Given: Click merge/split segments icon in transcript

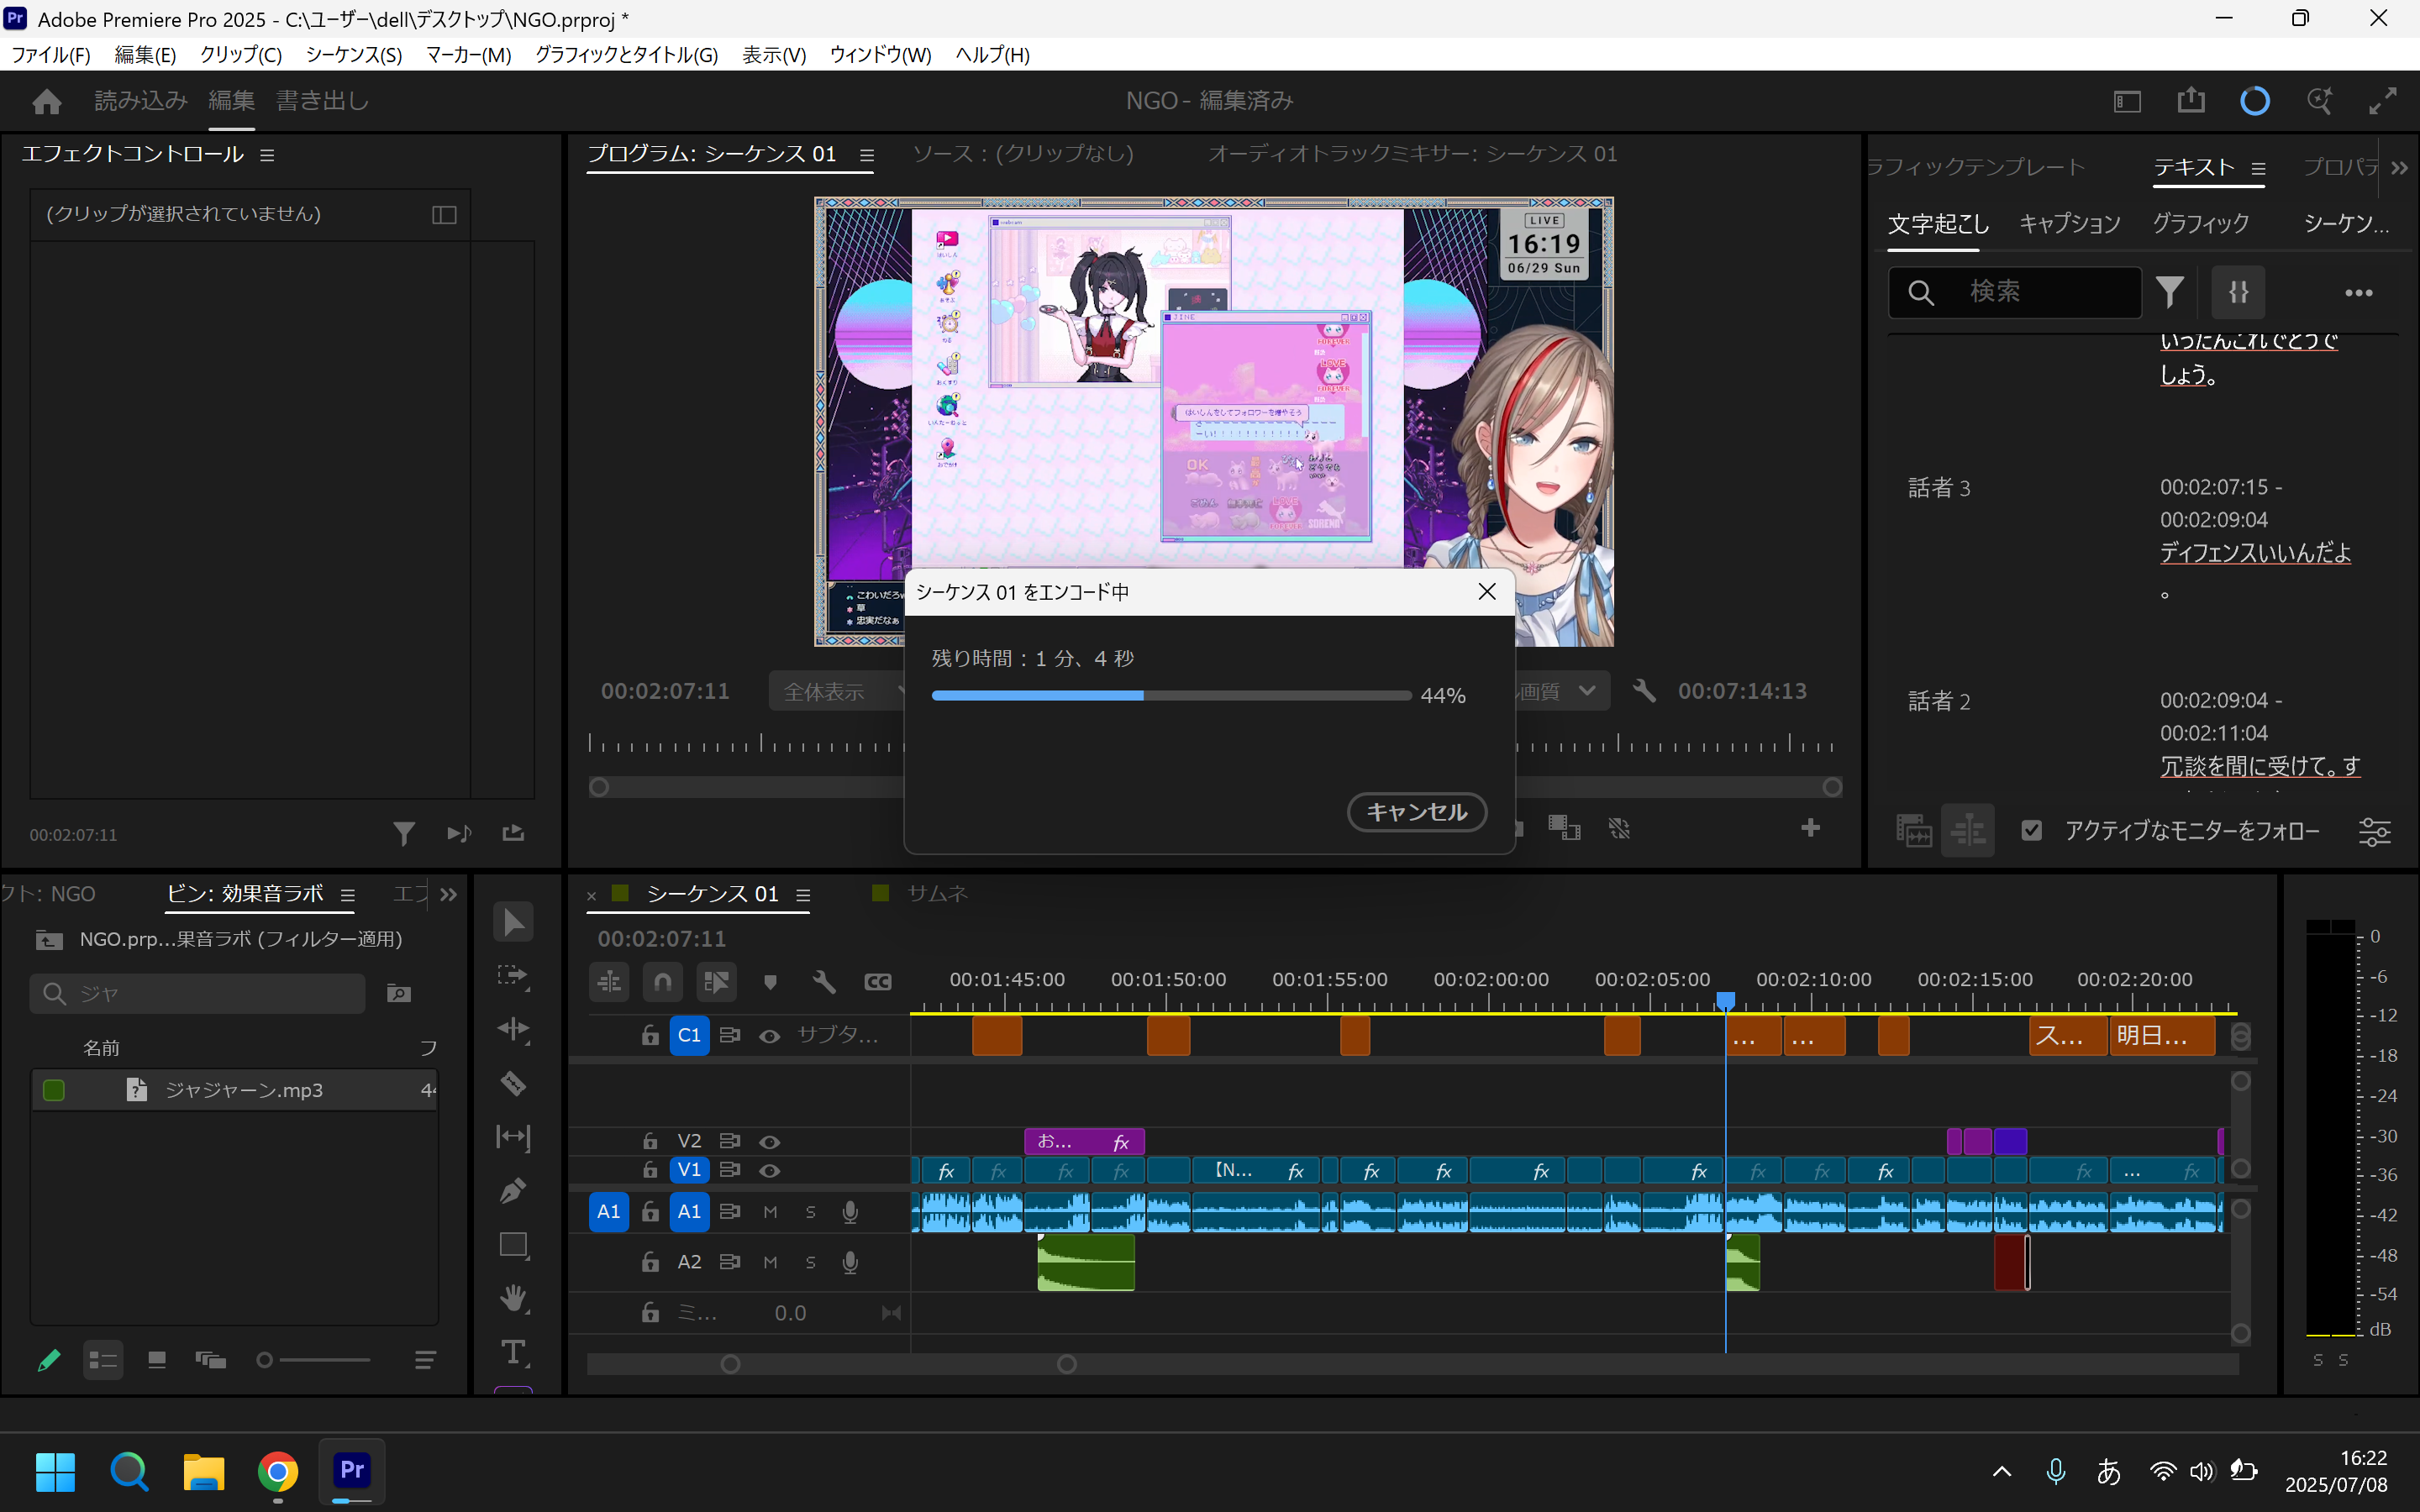Looking at the screenshot, I should point(2238,292).
